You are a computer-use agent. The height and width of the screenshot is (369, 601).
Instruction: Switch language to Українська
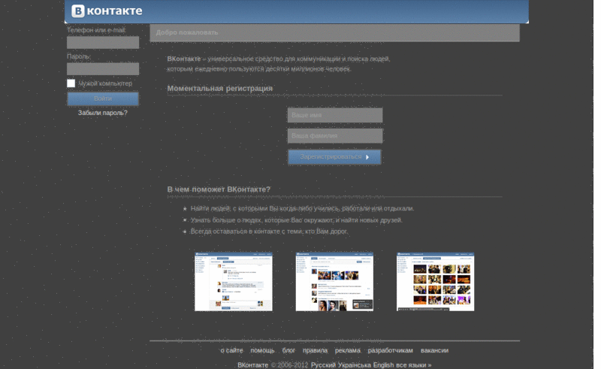click(355, 364)
